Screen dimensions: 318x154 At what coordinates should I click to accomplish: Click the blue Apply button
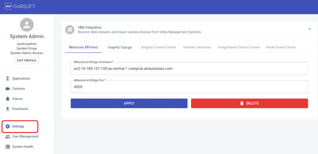tap(129, 103)
